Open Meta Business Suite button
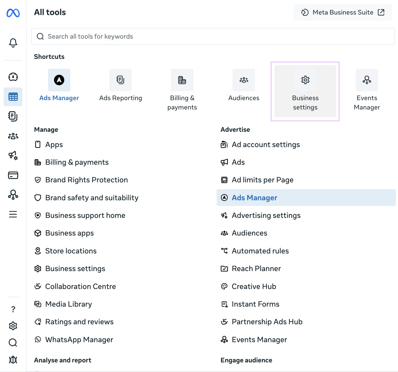 coord(343,12)
